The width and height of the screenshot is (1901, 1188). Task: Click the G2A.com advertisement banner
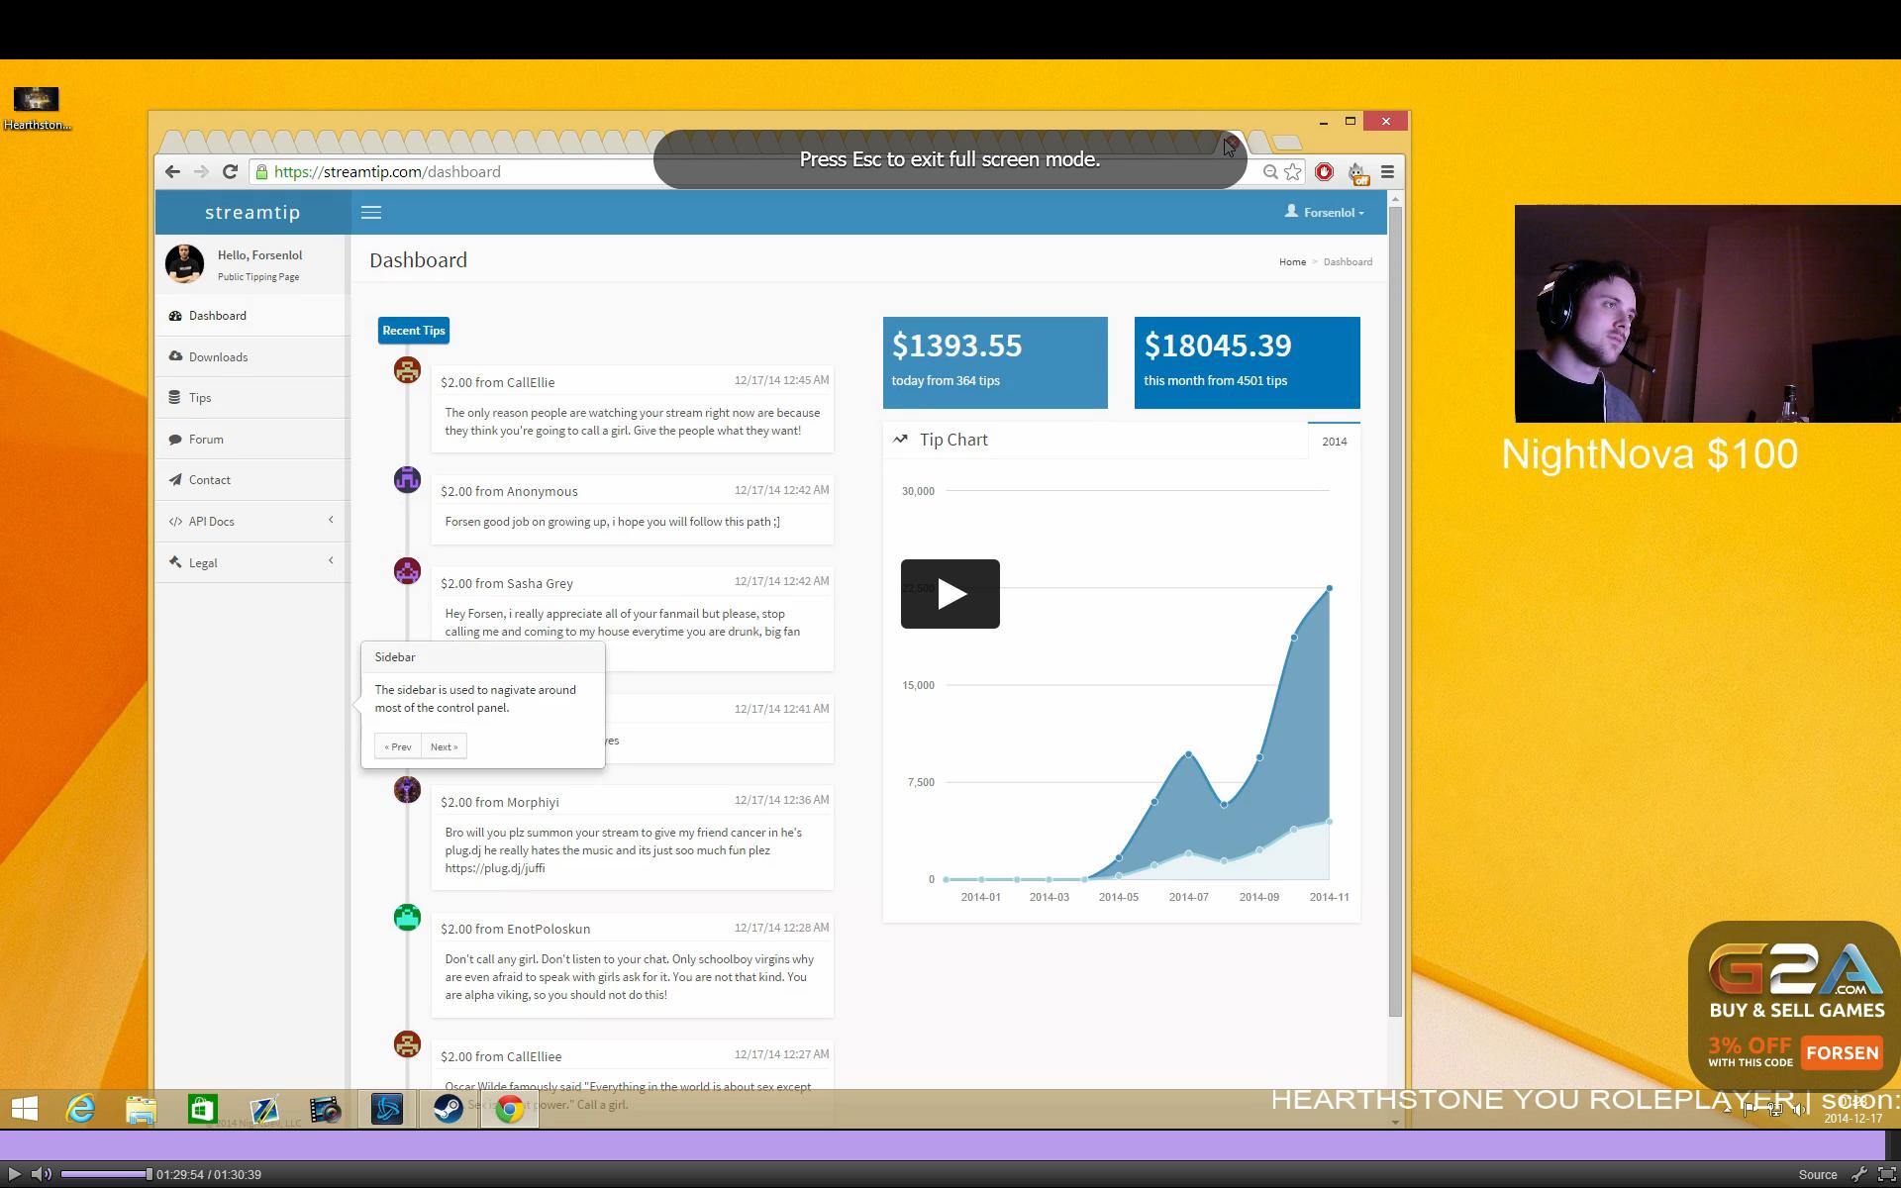[x=1794, y=1005]
